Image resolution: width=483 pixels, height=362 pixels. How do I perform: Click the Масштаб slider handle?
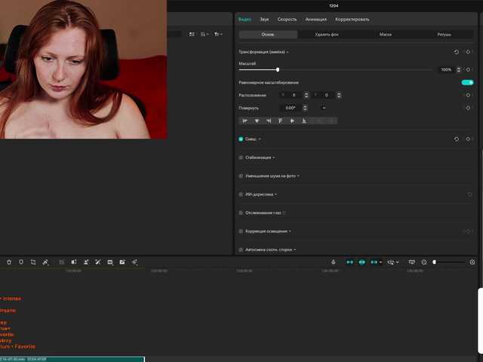pos(278,69)
